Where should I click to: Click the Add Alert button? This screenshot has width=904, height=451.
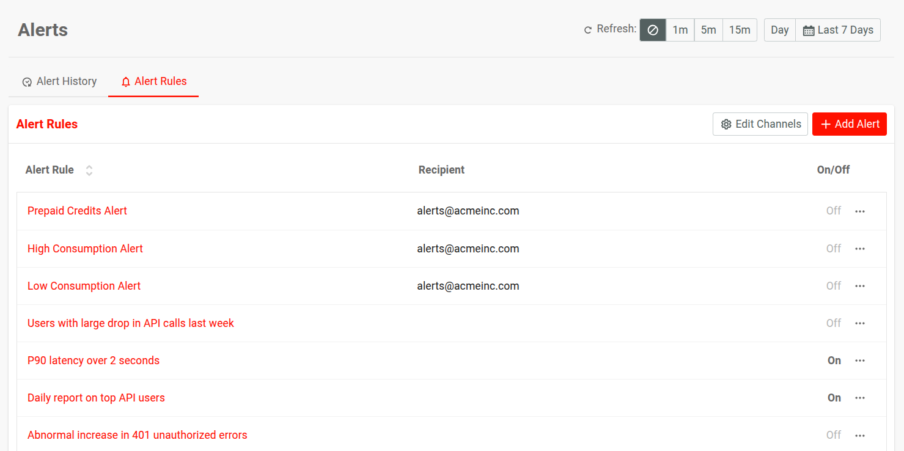(x=850, y=123)
